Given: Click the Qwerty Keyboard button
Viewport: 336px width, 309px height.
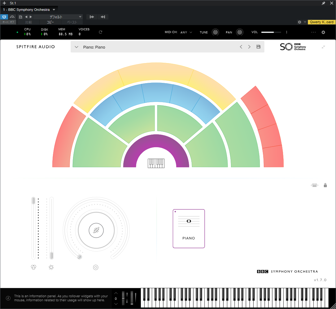Looking at the screenshot, I should click(321, 22).
